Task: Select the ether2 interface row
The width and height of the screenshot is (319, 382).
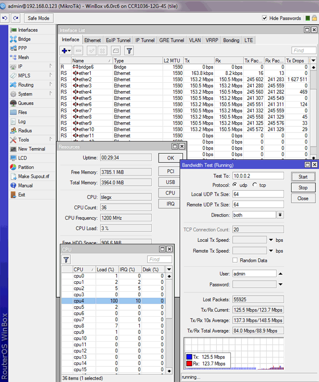Action: [x=184, y=79]
